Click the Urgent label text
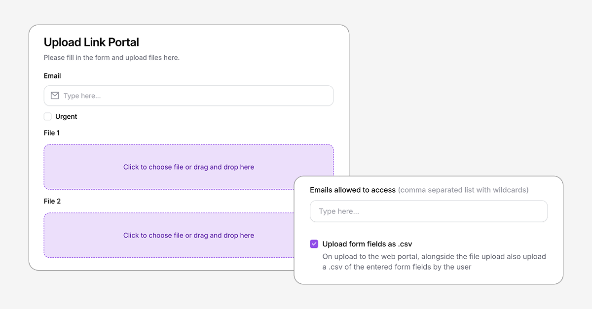 click(x=66, y=116)
